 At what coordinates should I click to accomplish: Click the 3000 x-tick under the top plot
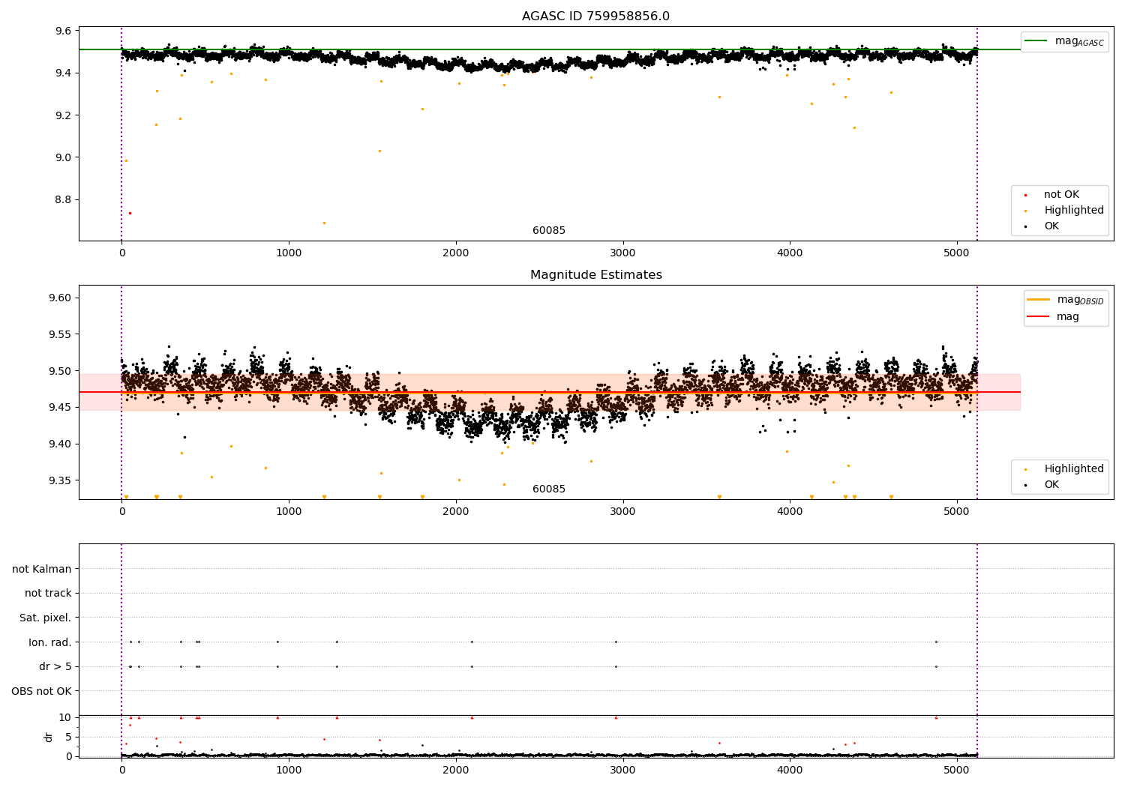[623, 253]
